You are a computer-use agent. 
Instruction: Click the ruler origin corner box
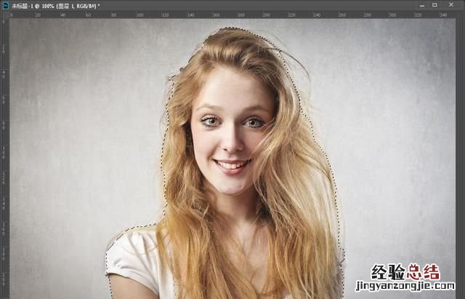pos(4,14)
